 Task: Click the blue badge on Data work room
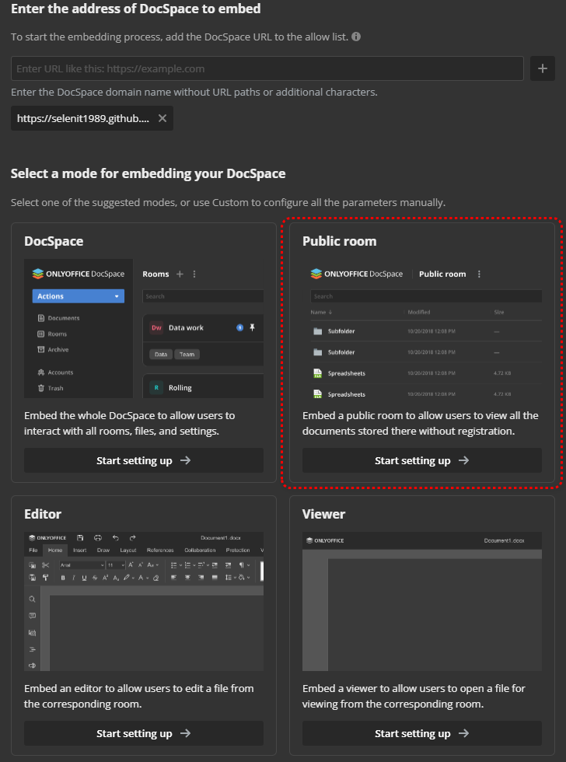(239, 327)
